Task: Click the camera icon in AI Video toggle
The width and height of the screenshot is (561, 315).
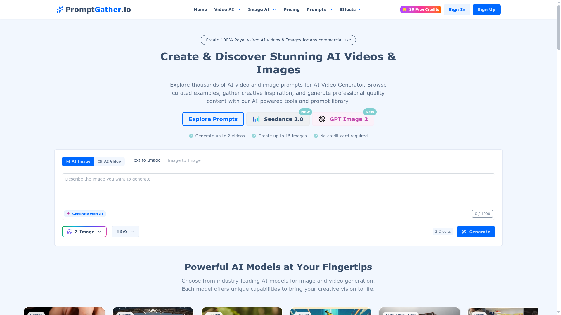Action: click(100, 162)
